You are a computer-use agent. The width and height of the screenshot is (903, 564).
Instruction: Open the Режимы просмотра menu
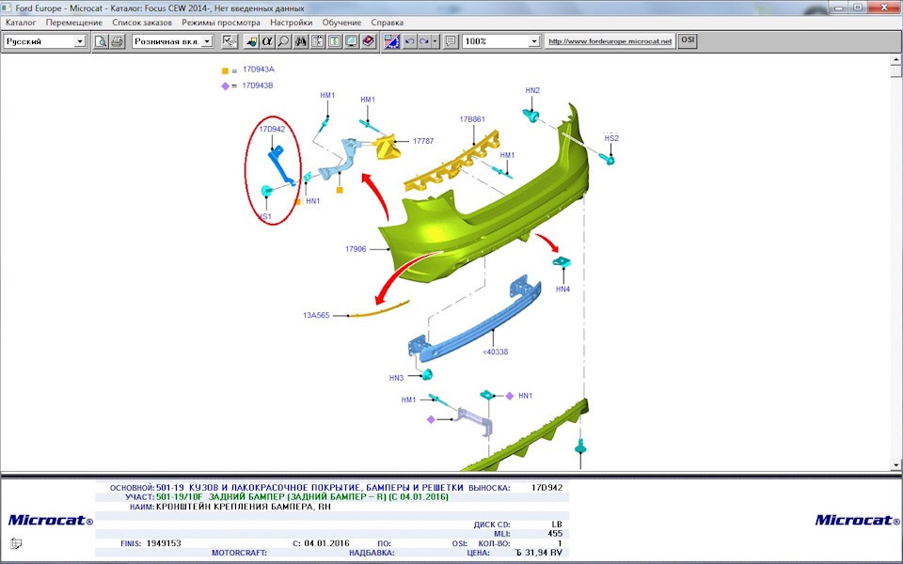click(x=221, y=23)
